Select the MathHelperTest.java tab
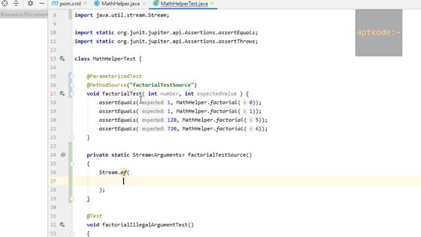The image size is (421, 237). [184, 3]
